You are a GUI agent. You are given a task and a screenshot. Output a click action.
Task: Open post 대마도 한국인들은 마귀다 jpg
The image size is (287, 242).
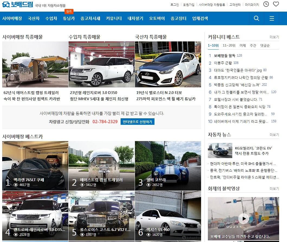(x=238, y=70)
